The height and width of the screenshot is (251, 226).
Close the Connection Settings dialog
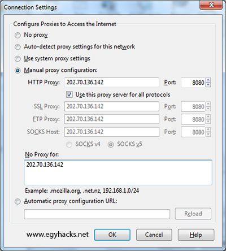211,5
